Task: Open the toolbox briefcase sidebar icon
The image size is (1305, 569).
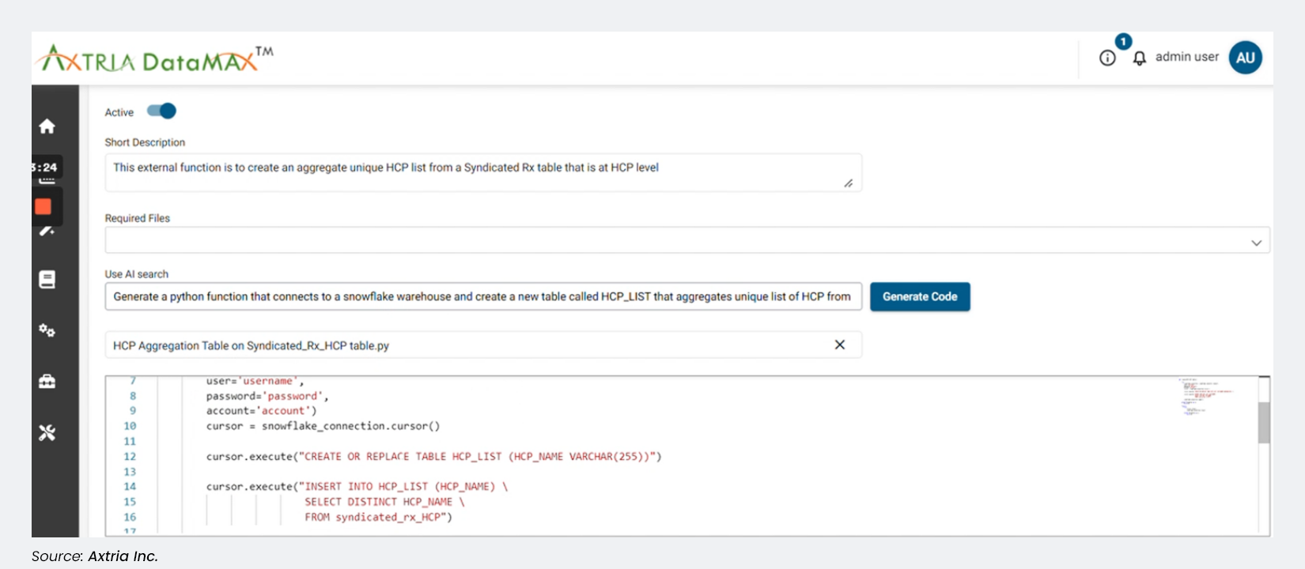Action: (47, 382)
